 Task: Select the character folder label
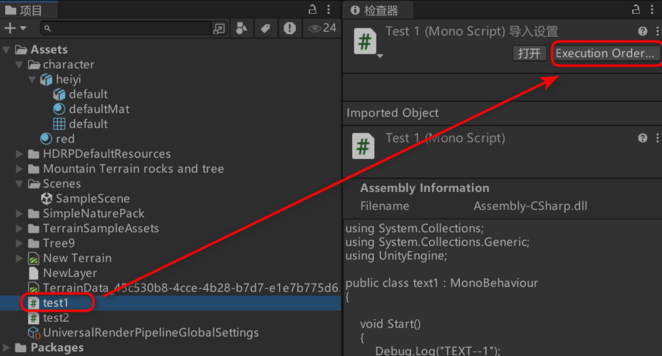[69, 65]
